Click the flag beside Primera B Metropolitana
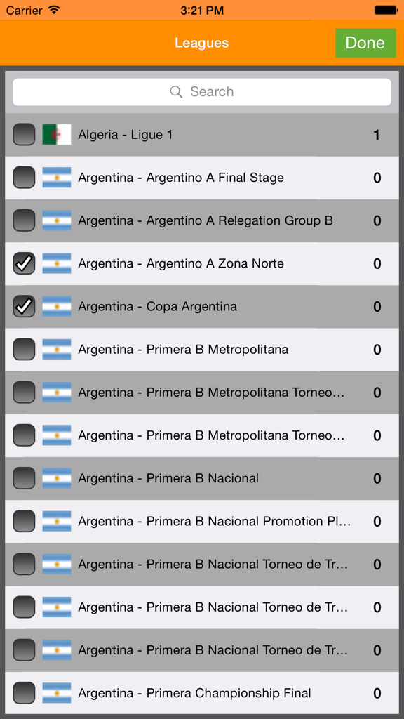This screenshot has height=719, width=404. tap(57, 349)
